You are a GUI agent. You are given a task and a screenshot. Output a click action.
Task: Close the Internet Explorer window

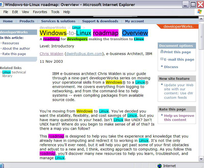(x=200, y=4)
